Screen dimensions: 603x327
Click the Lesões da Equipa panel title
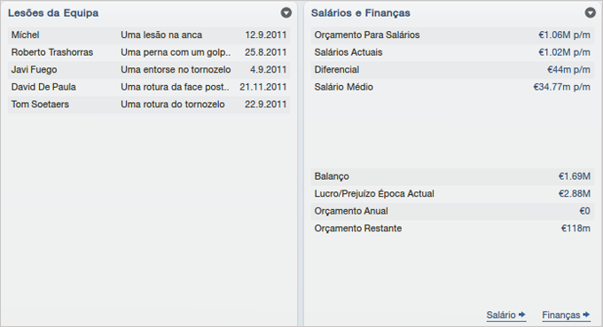[x=53, y=13]
